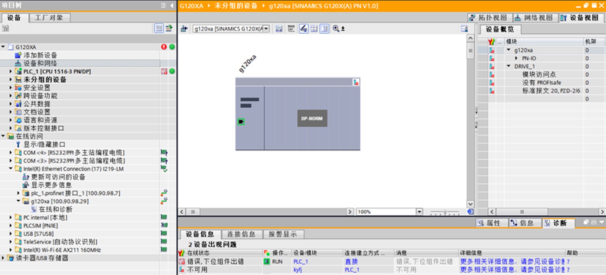Click the 100% zoom level field
Viewport: 606px width, 275px height.
coord(386,212)
